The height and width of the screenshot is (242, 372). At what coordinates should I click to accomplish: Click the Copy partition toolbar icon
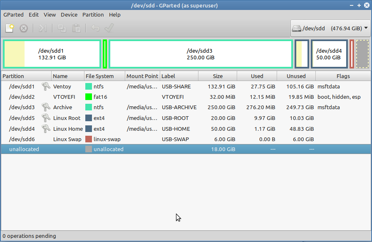[x=62, y=28]
